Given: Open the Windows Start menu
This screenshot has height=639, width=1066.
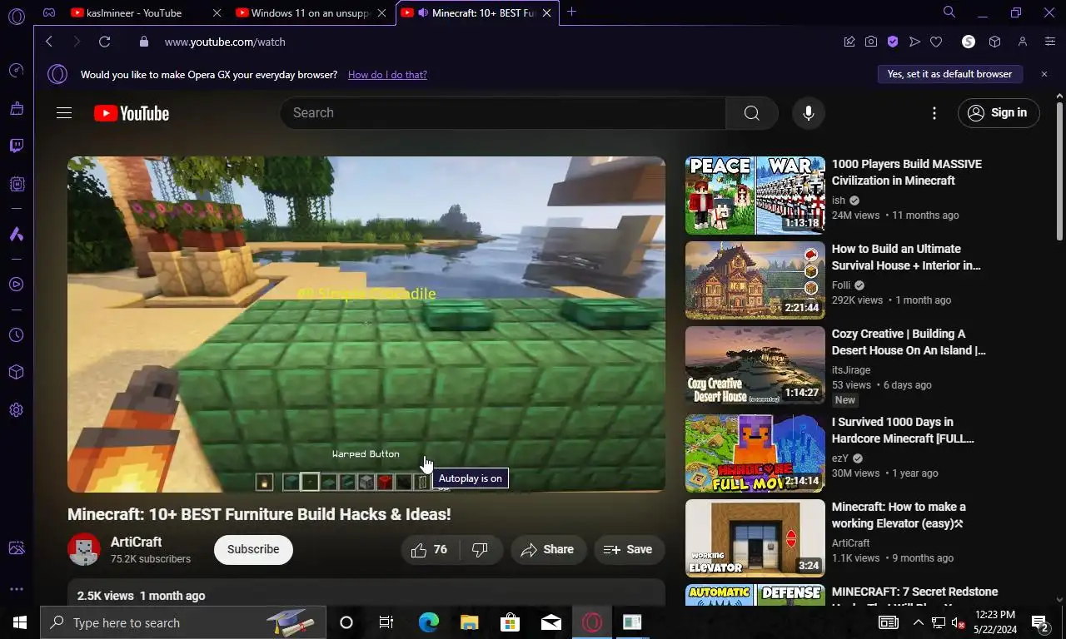Looking at the screenshot, I should point(19,622).
